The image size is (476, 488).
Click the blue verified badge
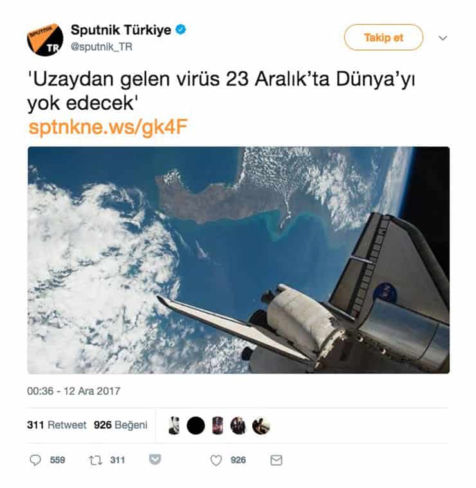click(x=181, y=30)
